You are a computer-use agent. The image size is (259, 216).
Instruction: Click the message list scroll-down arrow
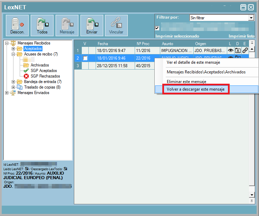point(252,195)
